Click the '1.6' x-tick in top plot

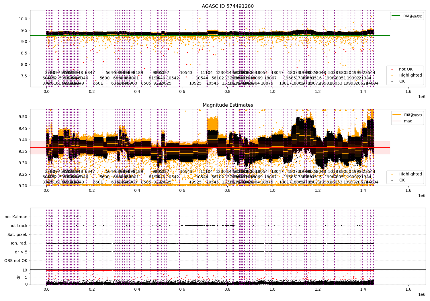408,92
